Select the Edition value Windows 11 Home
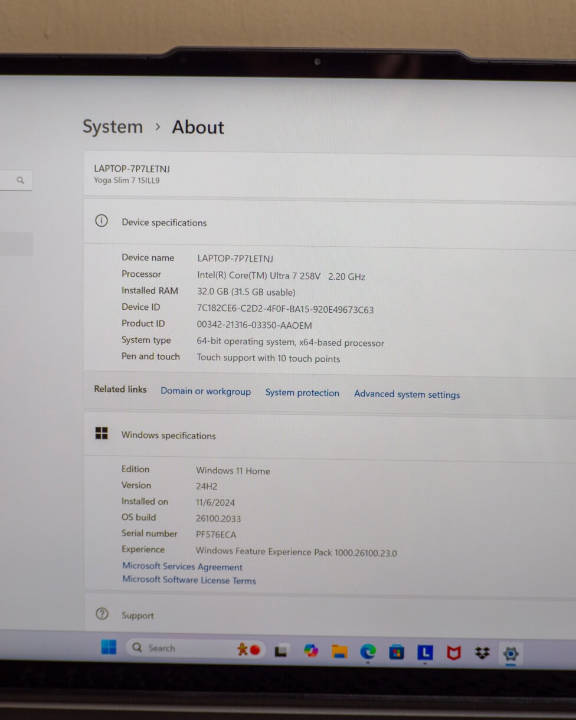This screenshot has height=720, width=576. (x=233, y=471)
